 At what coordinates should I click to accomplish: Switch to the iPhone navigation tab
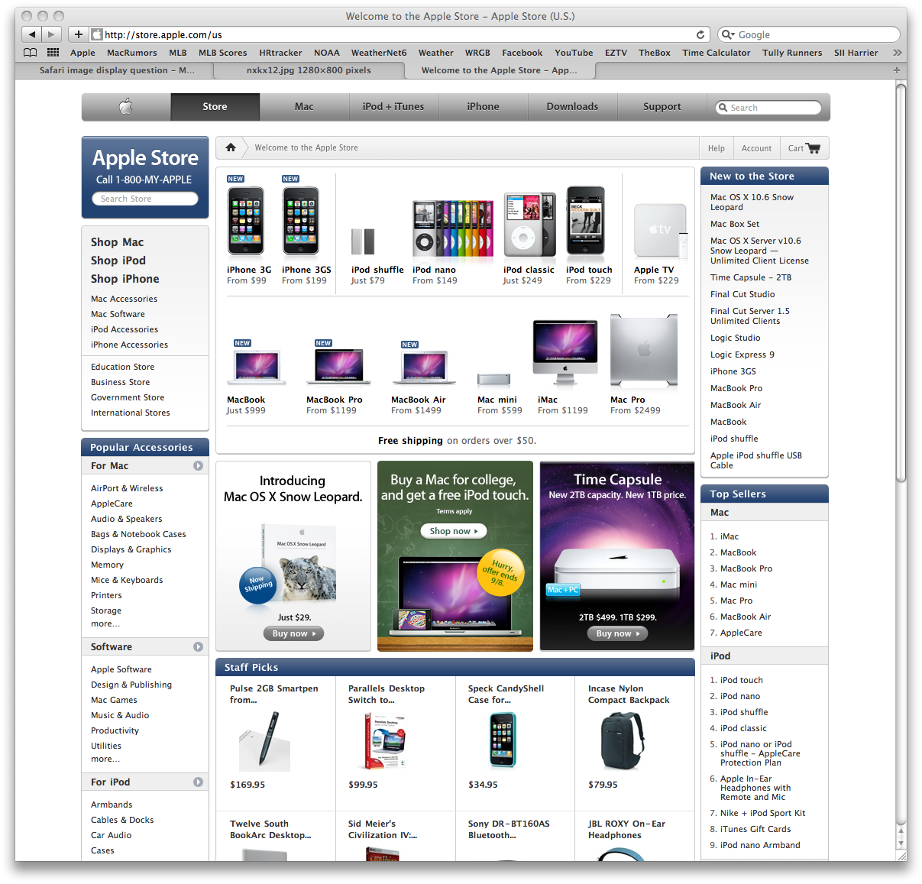click(483, 107)
